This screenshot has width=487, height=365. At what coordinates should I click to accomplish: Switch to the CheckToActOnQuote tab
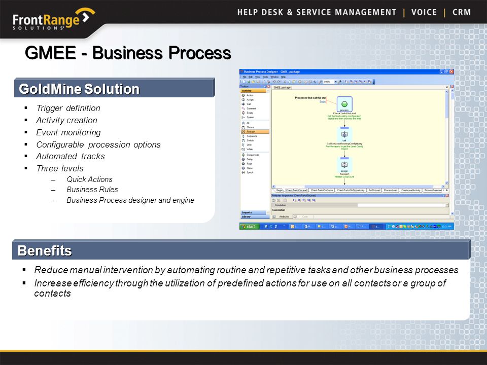[322, 190]
